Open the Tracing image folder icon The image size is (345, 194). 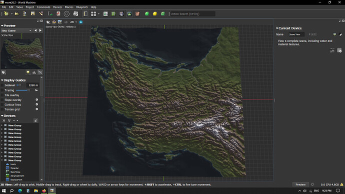tap(36, 90)
